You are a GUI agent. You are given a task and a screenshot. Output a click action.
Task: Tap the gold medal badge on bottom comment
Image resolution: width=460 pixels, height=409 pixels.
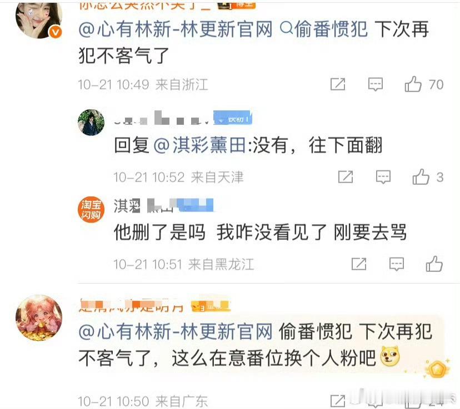point(437,368)
